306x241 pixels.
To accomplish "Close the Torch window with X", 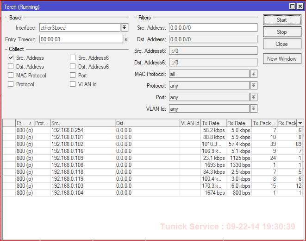I will [x=300, y=6].
